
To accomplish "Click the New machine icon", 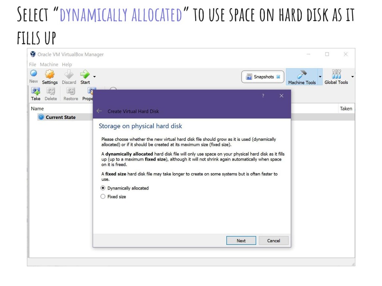I will (x=34, y=73).
